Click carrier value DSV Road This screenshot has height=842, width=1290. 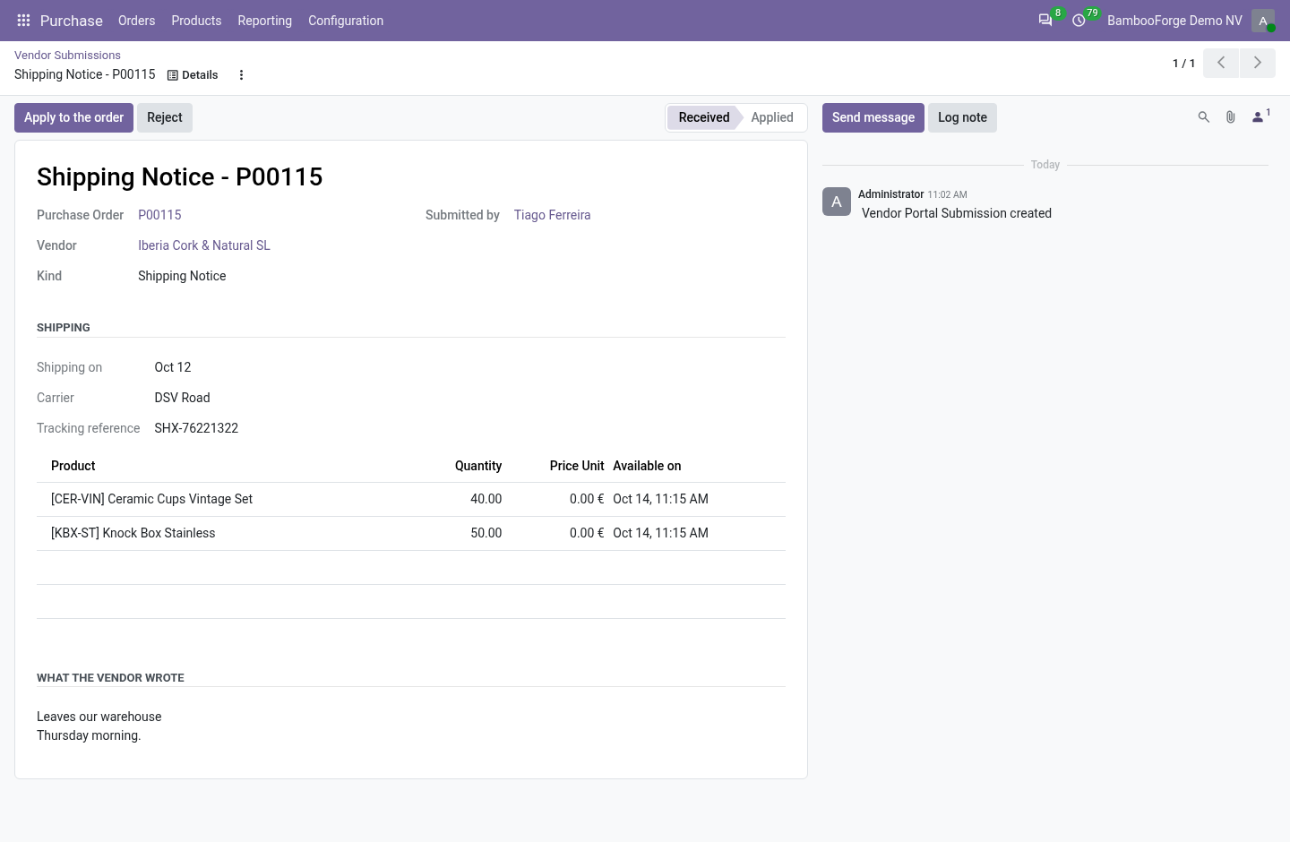click(x=182, y=398)
